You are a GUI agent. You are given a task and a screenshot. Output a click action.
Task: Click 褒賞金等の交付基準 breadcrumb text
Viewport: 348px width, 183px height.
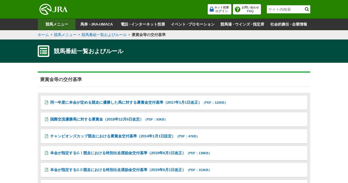(148, 35)
